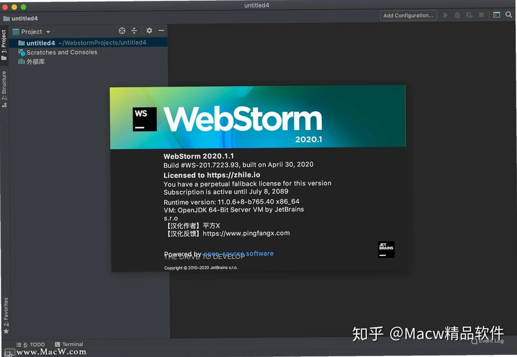The width and height of the screenshot is (517, 357).
Task: Click the untitled4 breadcrumb in navigation bar
Action: pos(21,19)
